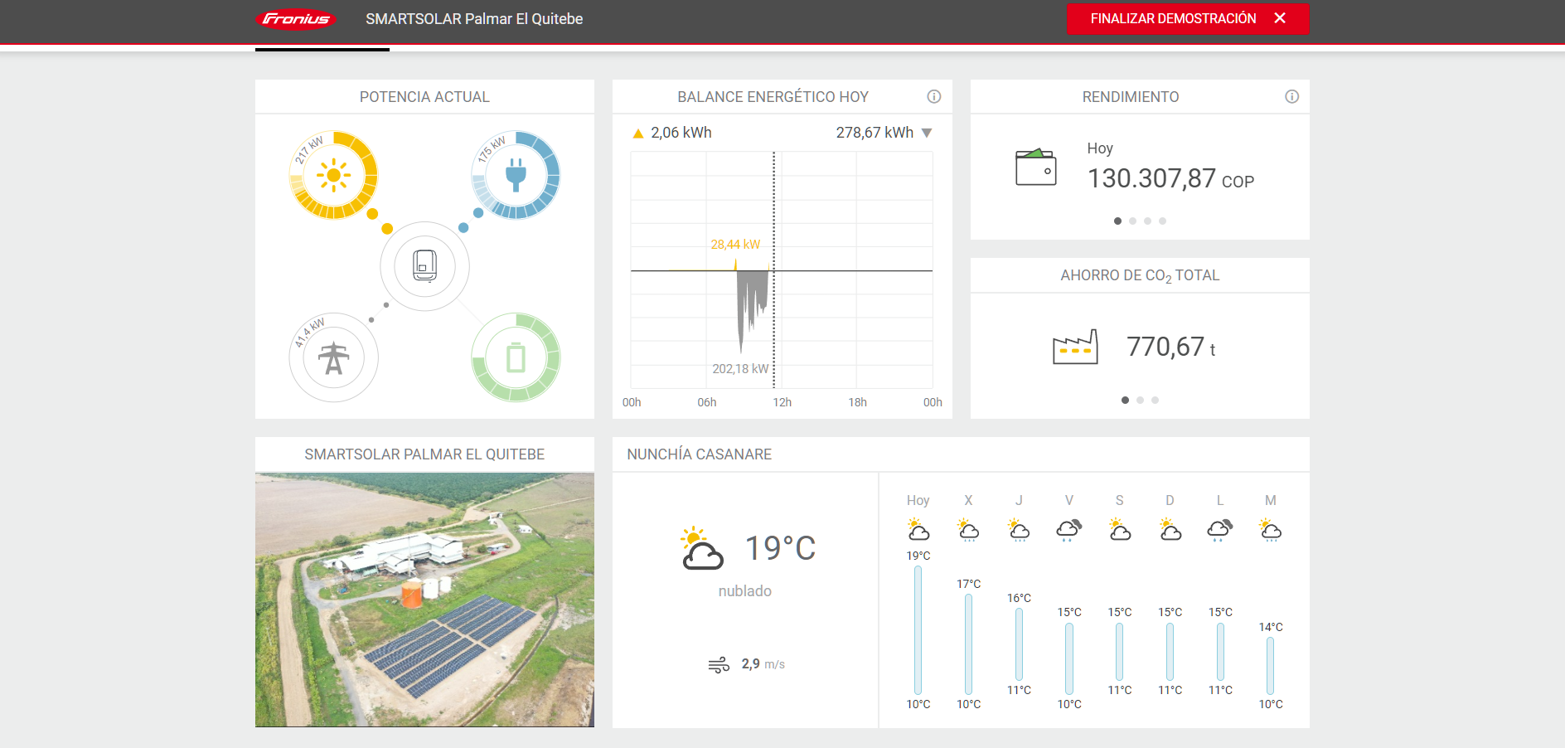Click the solar PV production sun icon
The height and width of the screenshot is (748, 1565).
(x=333, y=175)
